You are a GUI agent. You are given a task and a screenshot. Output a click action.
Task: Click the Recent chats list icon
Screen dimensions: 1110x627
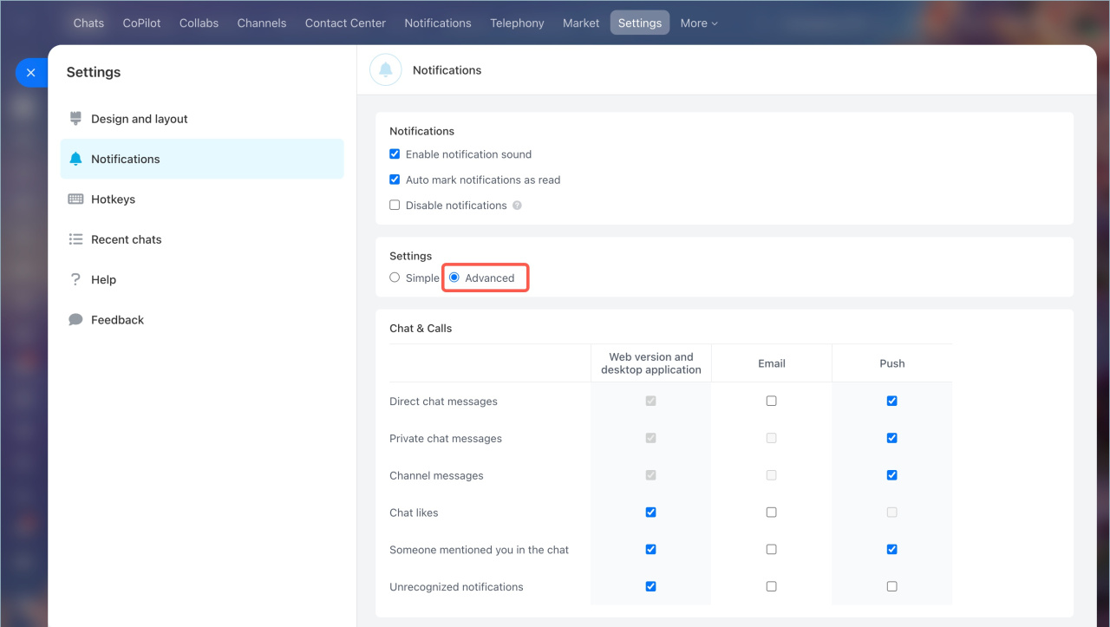75,239
